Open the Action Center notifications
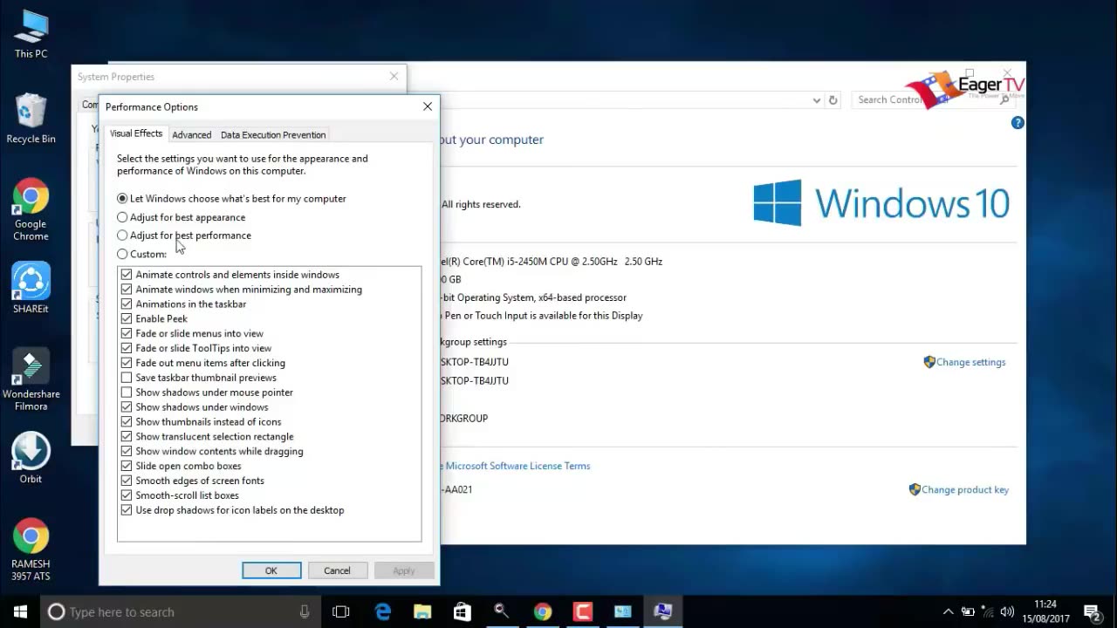 pos(1092,611)
